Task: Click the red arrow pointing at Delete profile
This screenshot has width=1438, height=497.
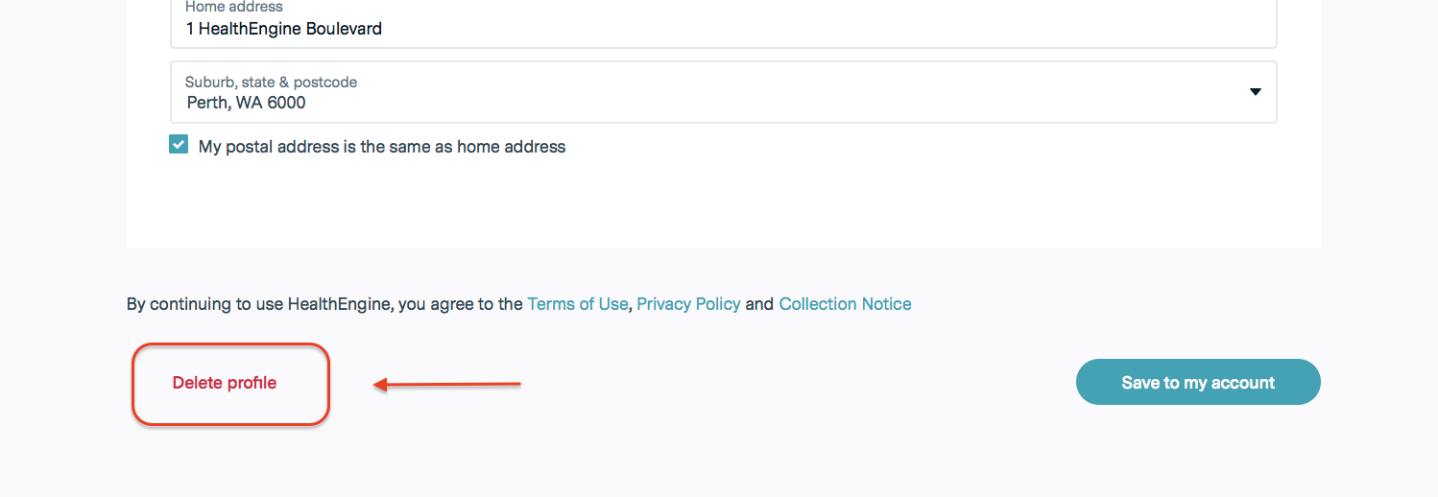Action: pyautogui.click(x=447, y=385)
